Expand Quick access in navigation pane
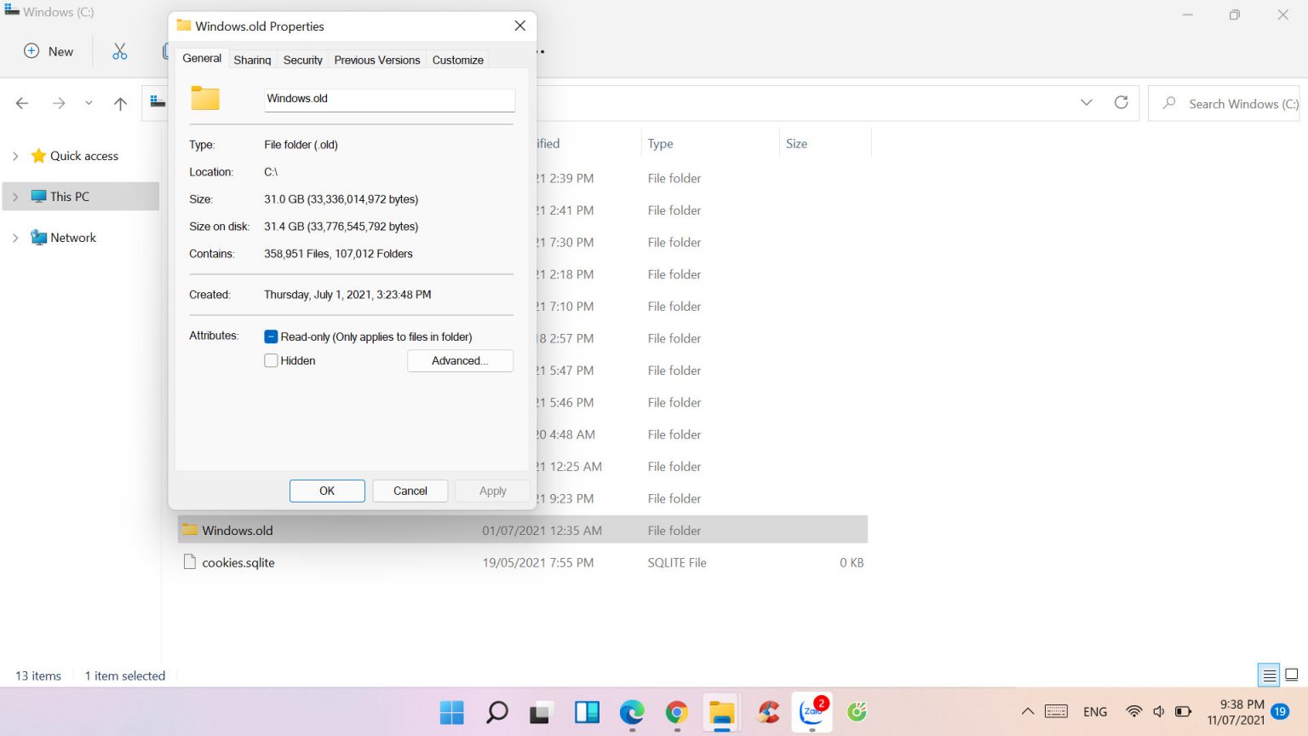Screen dimensions: 1308x736 point(15,156)
